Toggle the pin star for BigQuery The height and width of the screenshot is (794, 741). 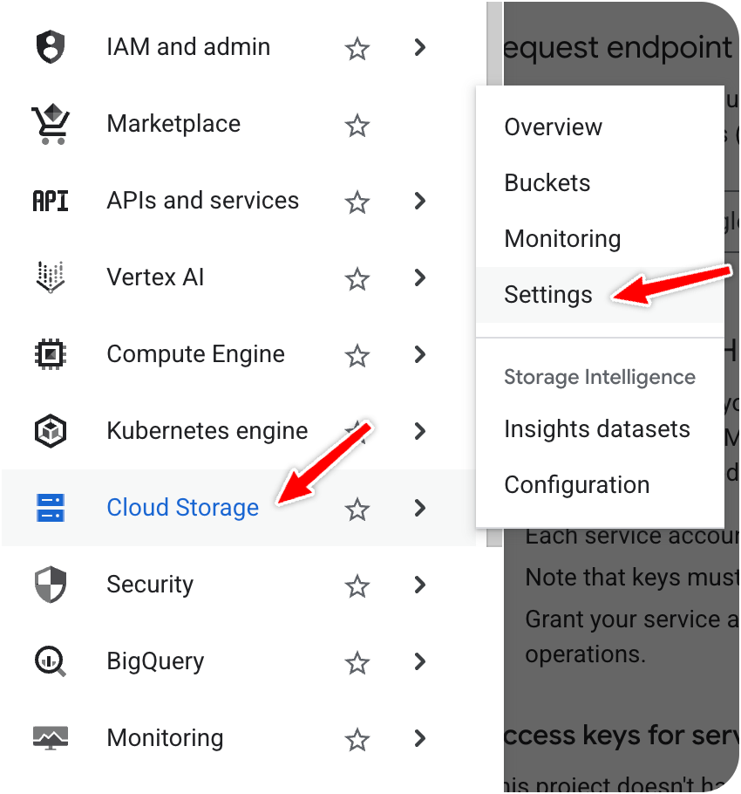(x=357, y=663)
